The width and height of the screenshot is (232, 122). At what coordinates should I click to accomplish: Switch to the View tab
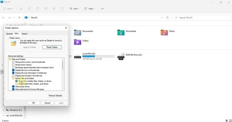16,34
